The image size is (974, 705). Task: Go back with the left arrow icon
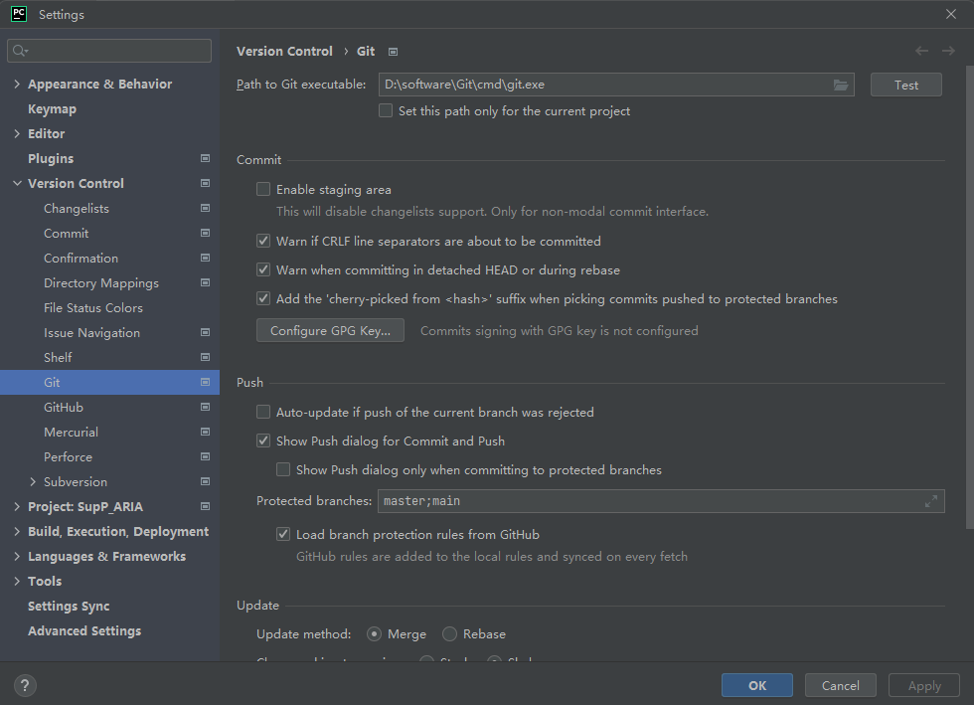point(922,51)
